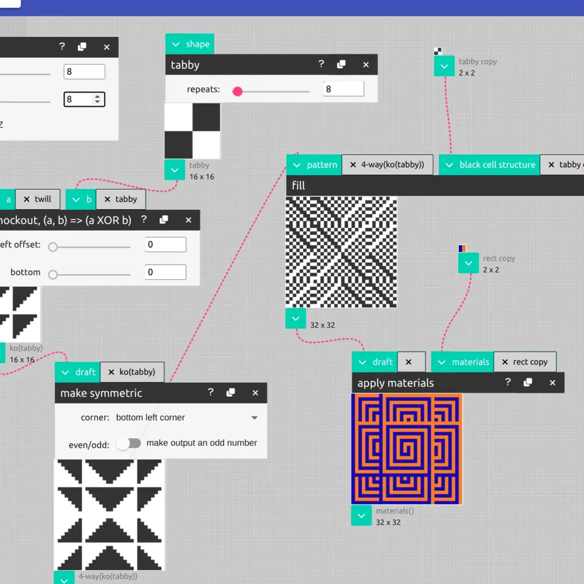Click the ko(tabby) 16 x 16 outlet
584x584 pixels.
click(x=2, y=353)
